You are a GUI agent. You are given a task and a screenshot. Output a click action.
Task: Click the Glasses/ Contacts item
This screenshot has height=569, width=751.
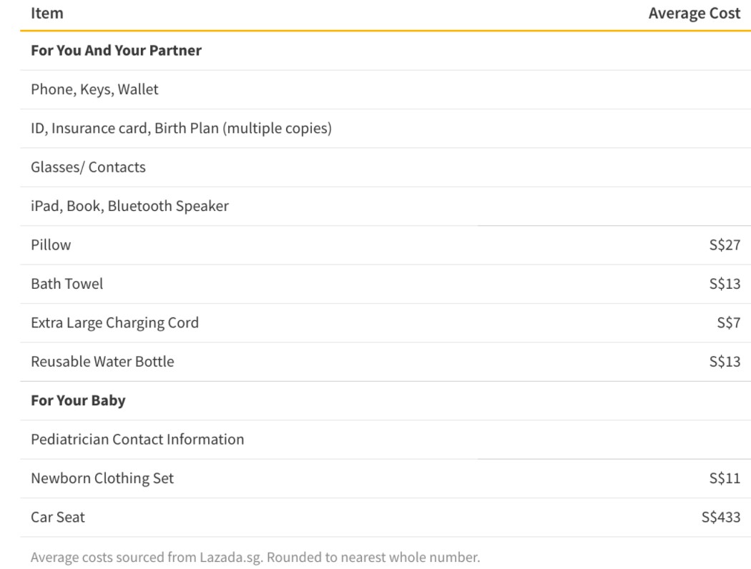coord(88,167)
